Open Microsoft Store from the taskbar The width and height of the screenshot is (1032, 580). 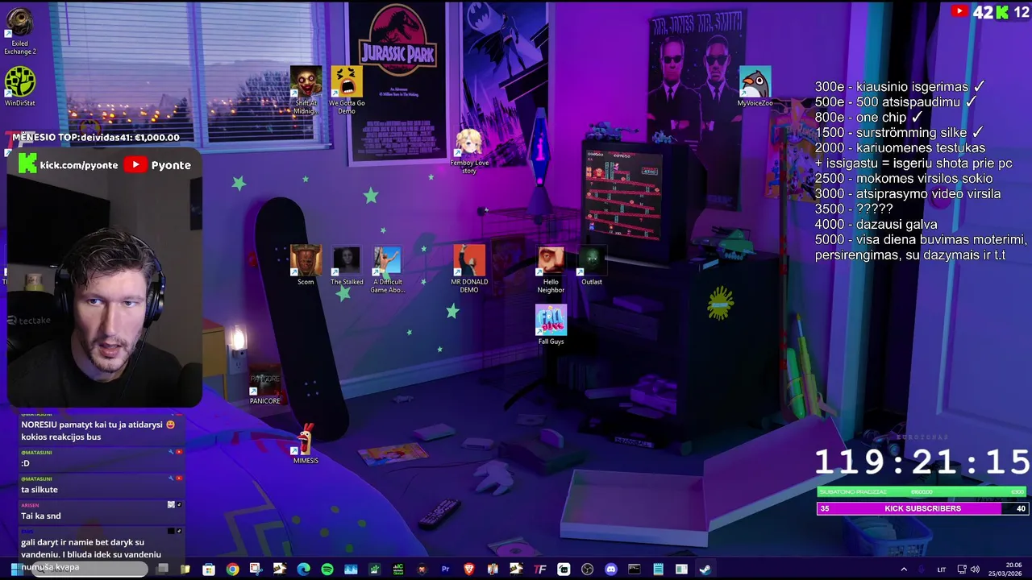coord(209,570)
